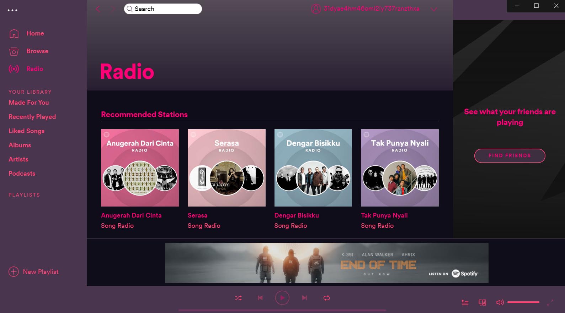This screenshot has height=313, width=565.
Task: Open the connect to device menu
Action: pyautogui.click(x=483, y=302)
